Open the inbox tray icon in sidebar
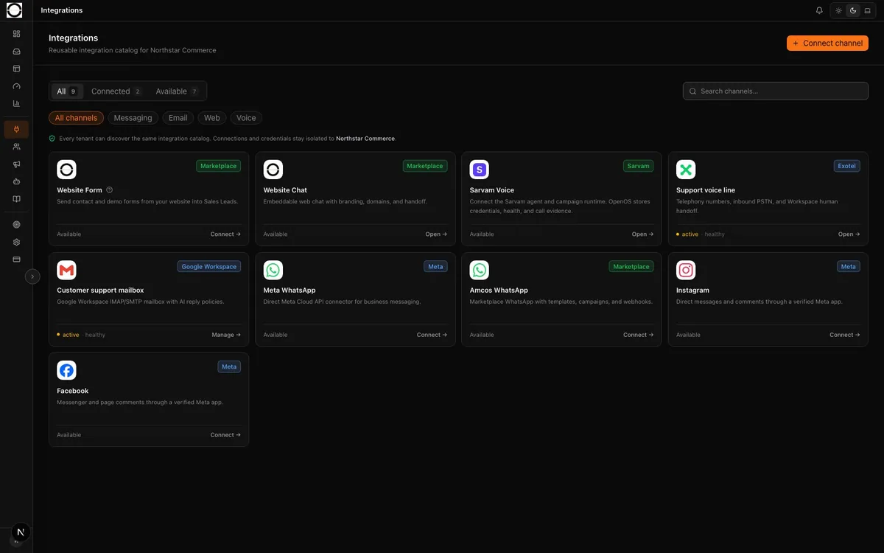The image size is (884, 553). pyautogui.click(x=16, y=52)
